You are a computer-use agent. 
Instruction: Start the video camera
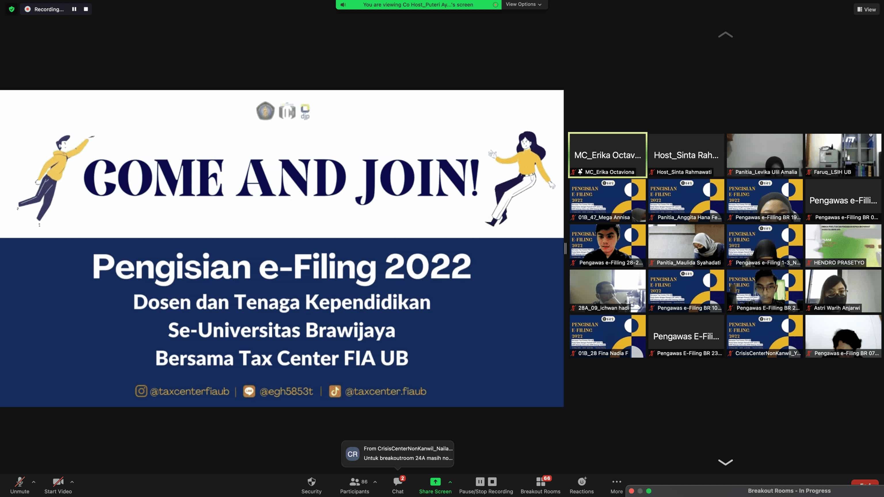pyautogui.click(x=58, y=482)
